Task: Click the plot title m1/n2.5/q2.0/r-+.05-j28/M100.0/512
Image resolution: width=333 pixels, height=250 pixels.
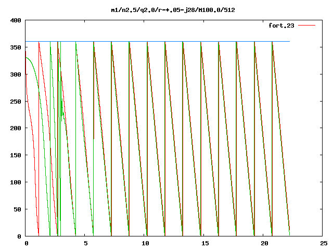Action: coord(173,10)
